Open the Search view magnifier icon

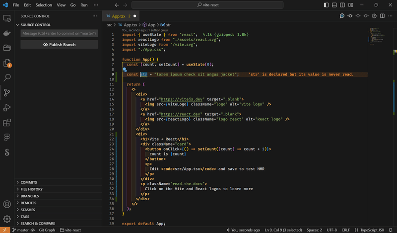click(x=7, y=78)
